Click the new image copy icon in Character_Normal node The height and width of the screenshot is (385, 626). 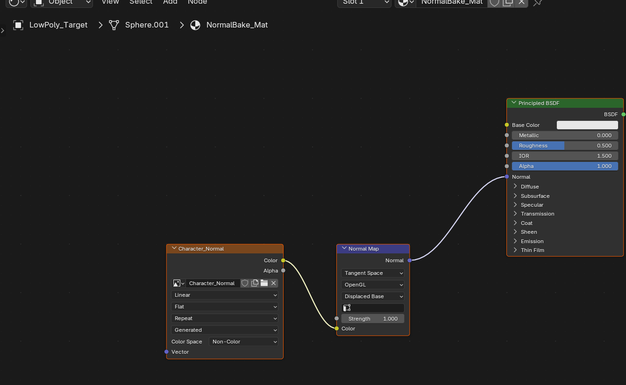click(255, 283)
